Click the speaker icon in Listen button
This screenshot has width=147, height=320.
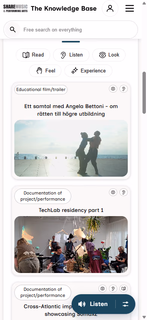82,304
